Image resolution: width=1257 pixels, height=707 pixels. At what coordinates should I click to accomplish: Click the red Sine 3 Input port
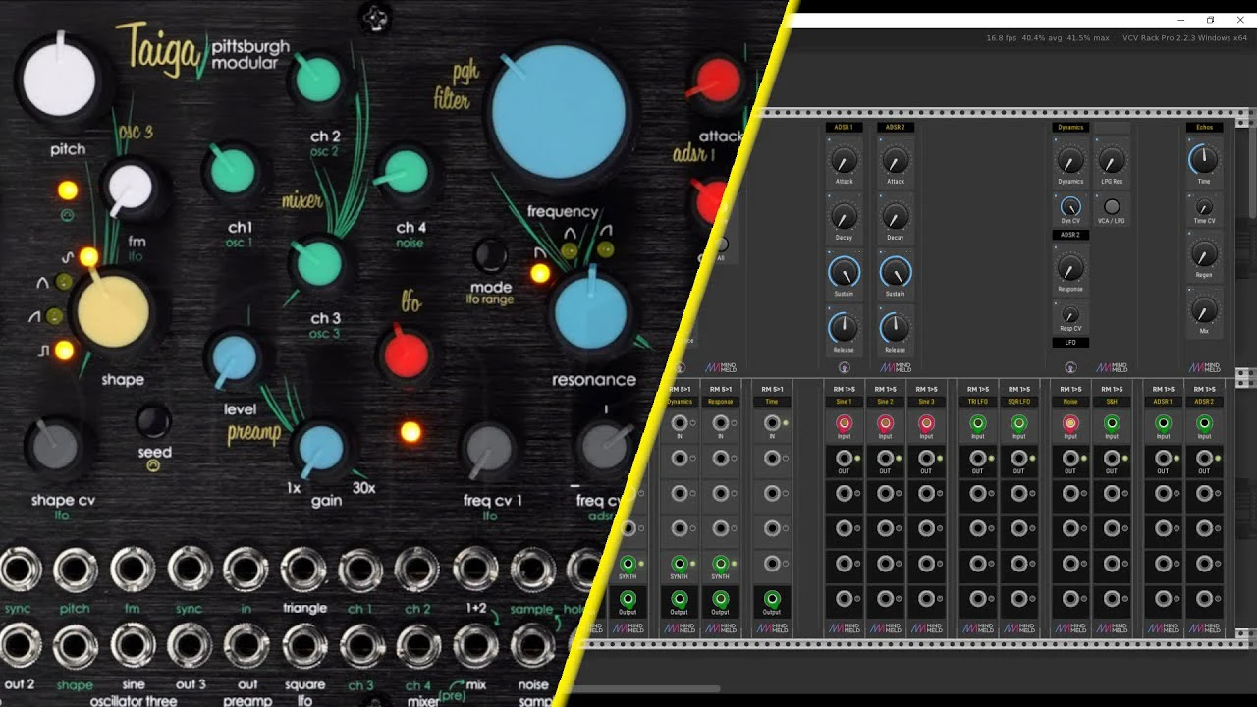point(926,424)
